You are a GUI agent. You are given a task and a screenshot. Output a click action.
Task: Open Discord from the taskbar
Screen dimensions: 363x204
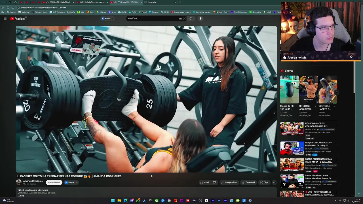point(132,201)
